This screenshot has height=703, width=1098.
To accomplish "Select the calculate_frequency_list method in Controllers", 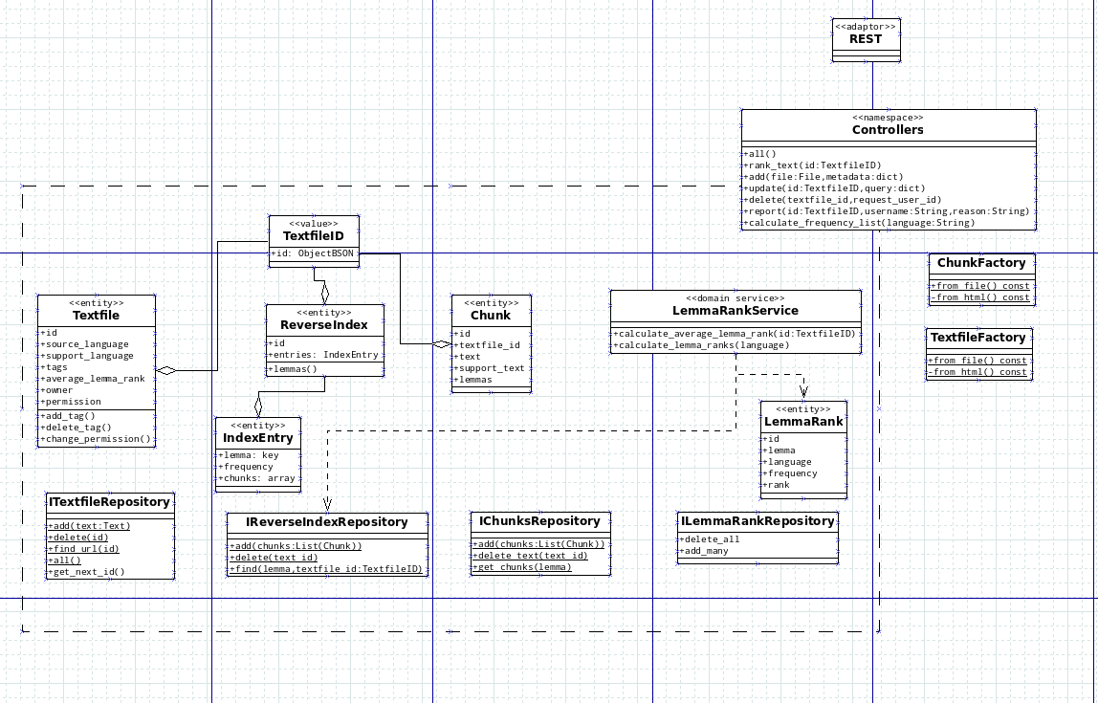I will tap(861, 223).
